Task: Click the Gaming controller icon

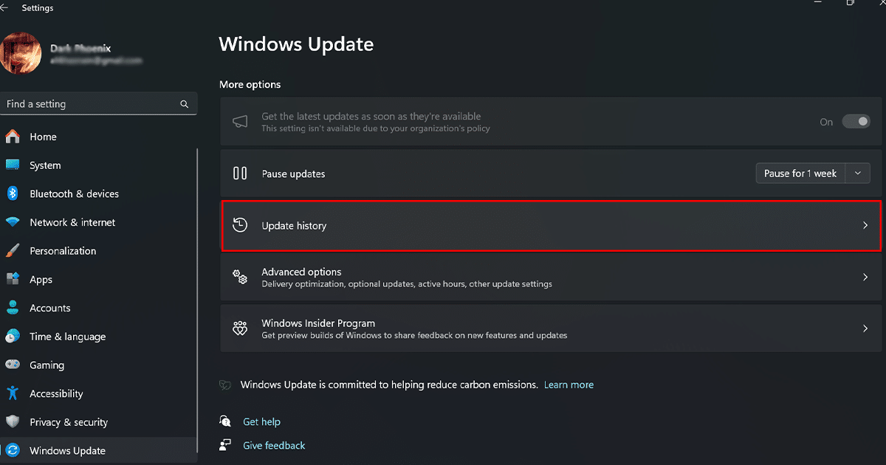Action: click(13, 365)
